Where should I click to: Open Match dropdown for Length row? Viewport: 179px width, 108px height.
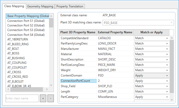point(152,91)
